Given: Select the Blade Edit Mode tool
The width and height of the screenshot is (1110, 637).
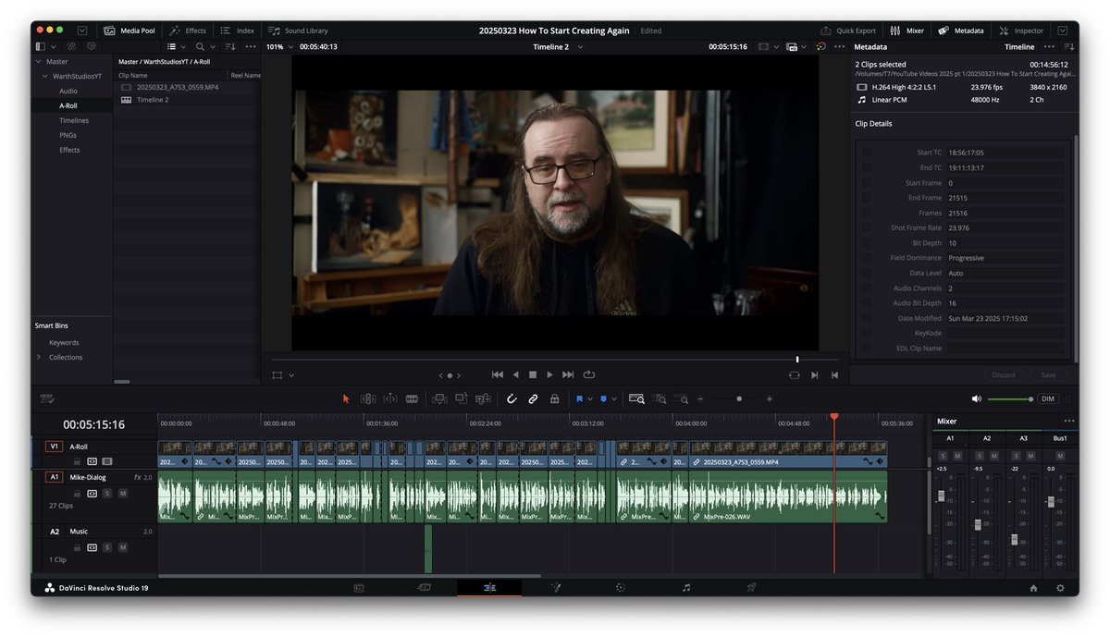Looking at the screenshot, I should click(412, 398).
